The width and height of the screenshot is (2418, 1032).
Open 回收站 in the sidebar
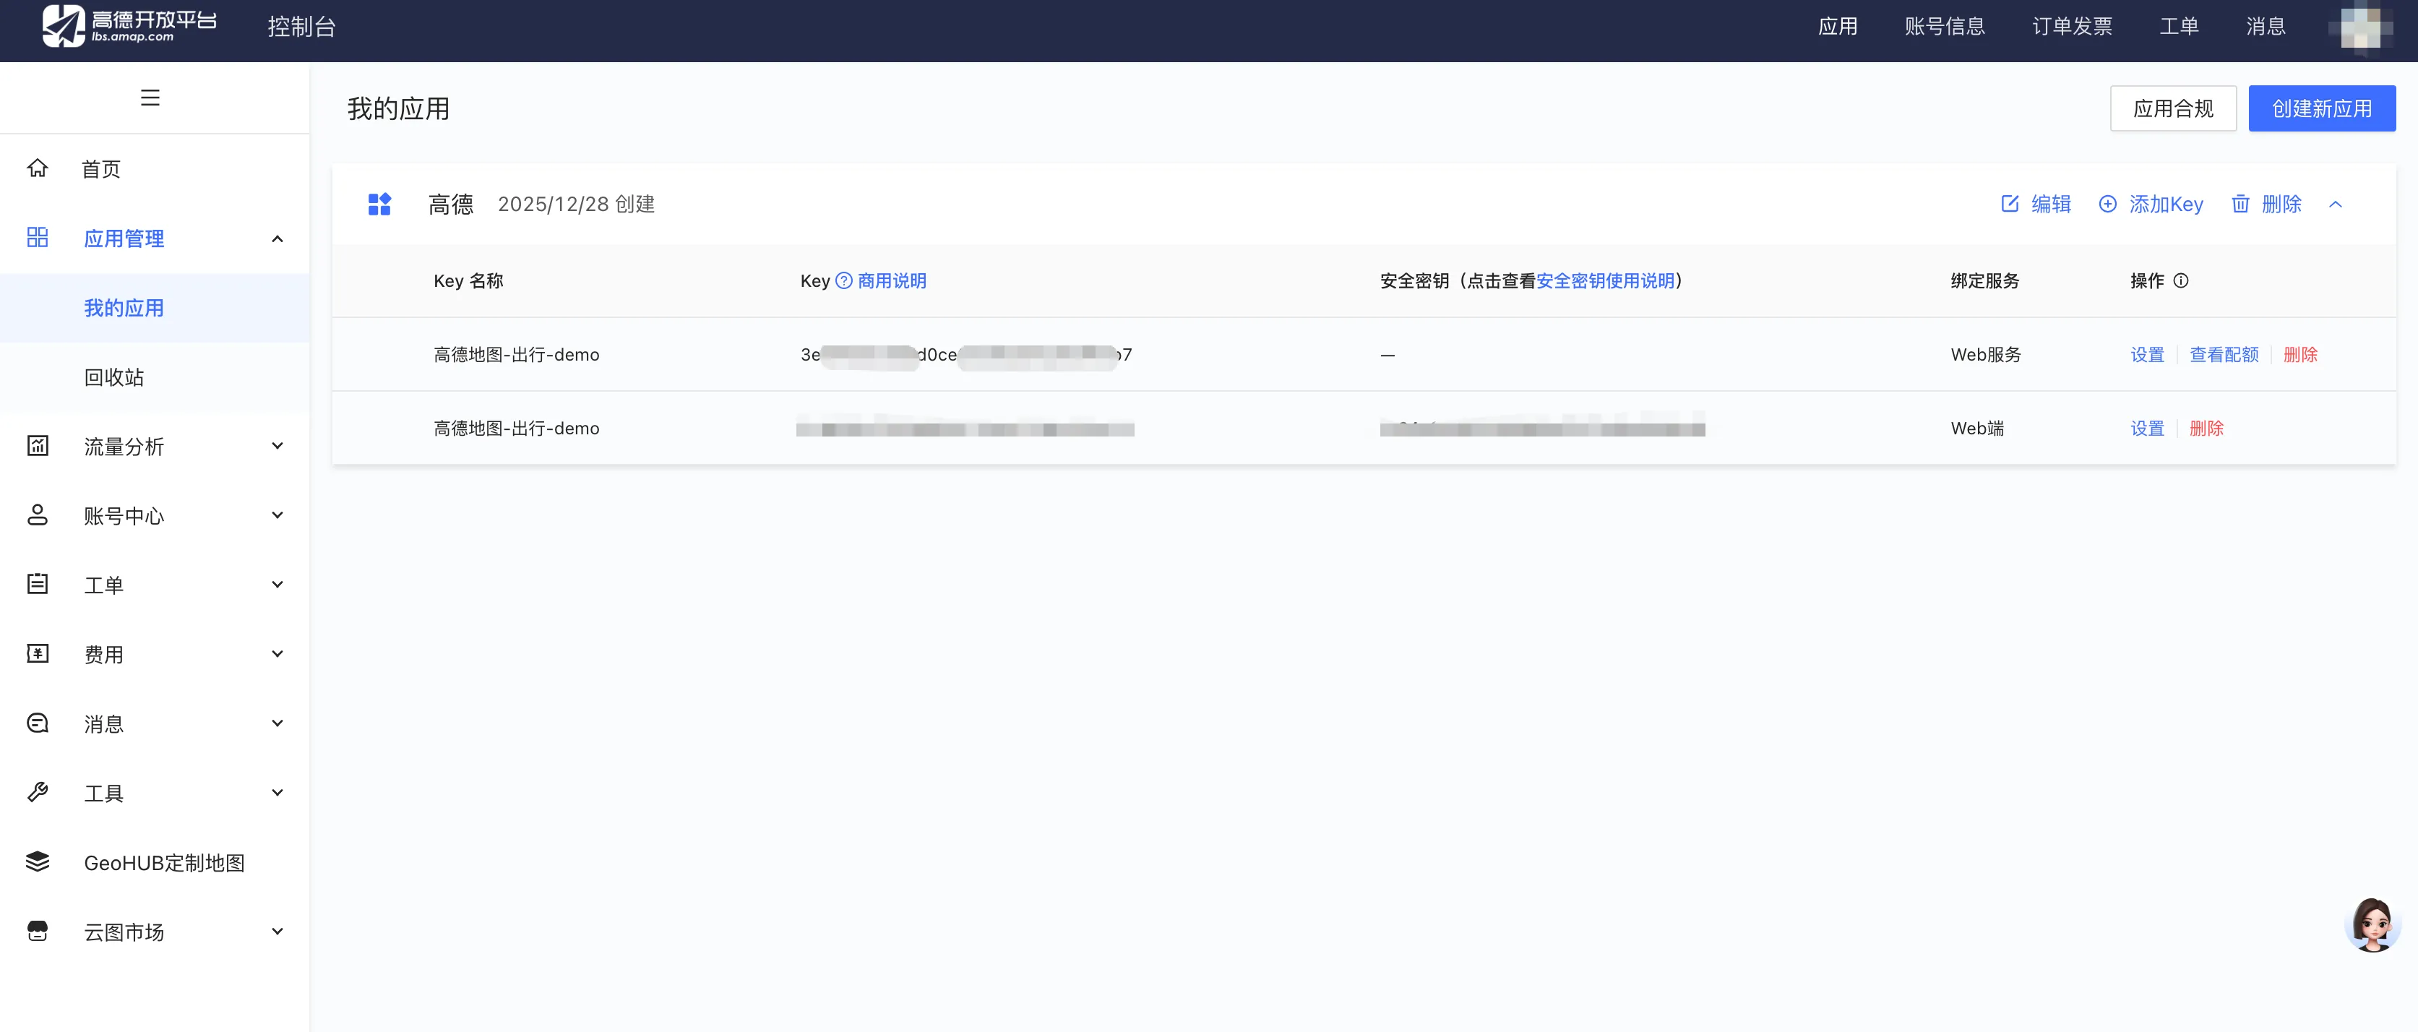click(113, 377)
